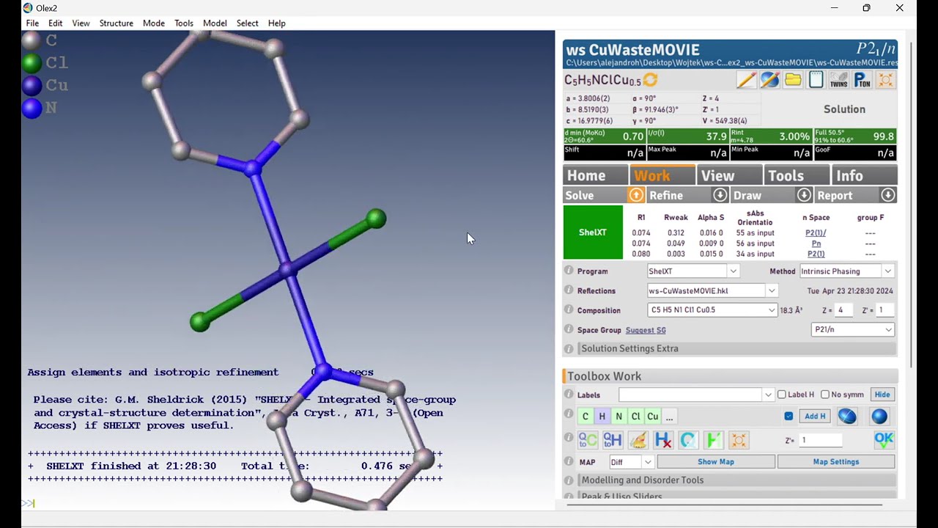Viewport: 938px width, 528px height.
Task: Click the info icon beside Labels
Action: [x=569, y=395]
